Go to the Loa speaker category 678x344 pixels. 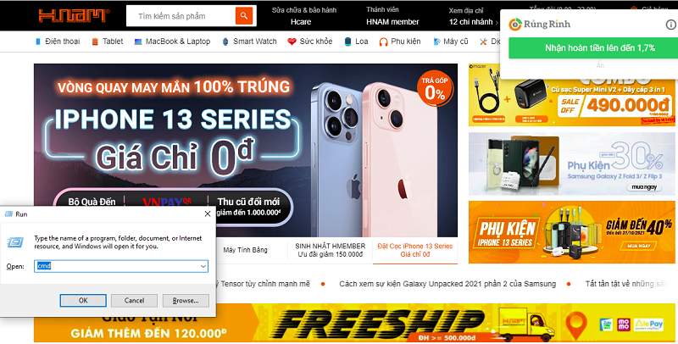pyautogui.click(x=356, y=42)
